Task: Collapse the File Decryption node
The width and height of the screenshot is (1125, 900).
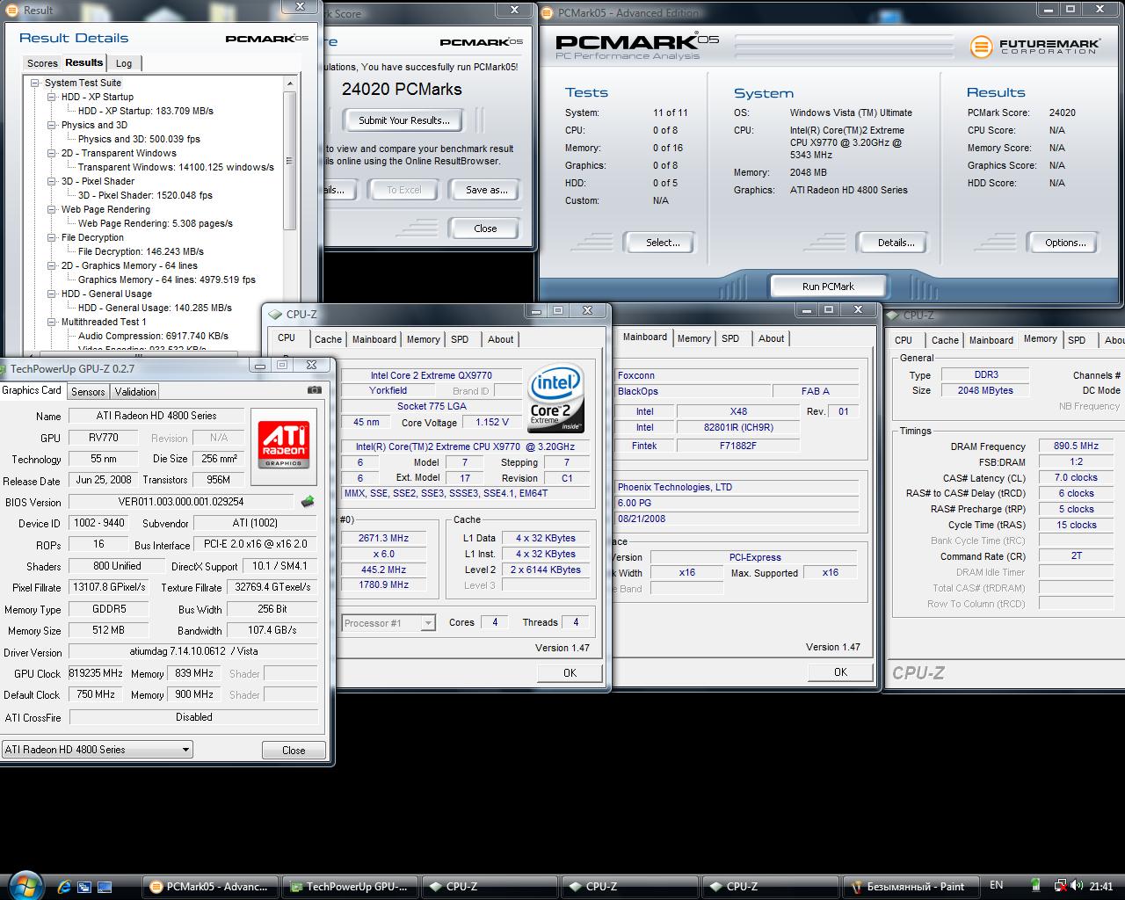Action: click(x=52, y=237)
